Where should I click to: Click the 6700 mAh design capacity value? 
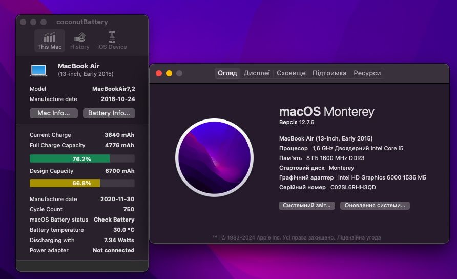pos(120,171)
